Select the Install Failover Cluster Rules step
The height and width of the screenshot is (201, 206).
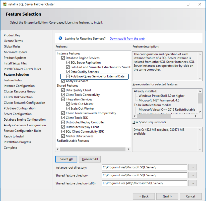pyautogui.click(x=22, y=69)
